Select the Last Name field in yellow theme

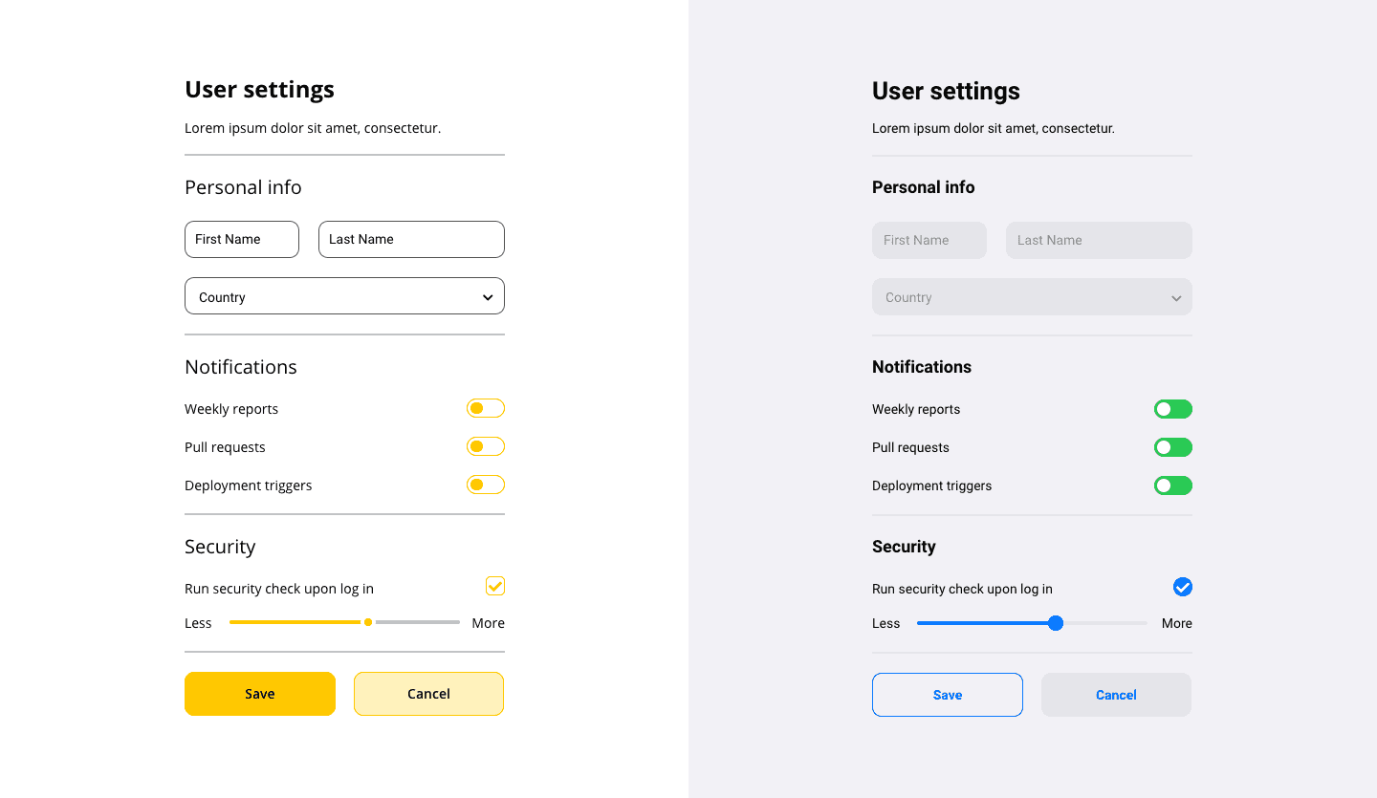click(411, 239)
